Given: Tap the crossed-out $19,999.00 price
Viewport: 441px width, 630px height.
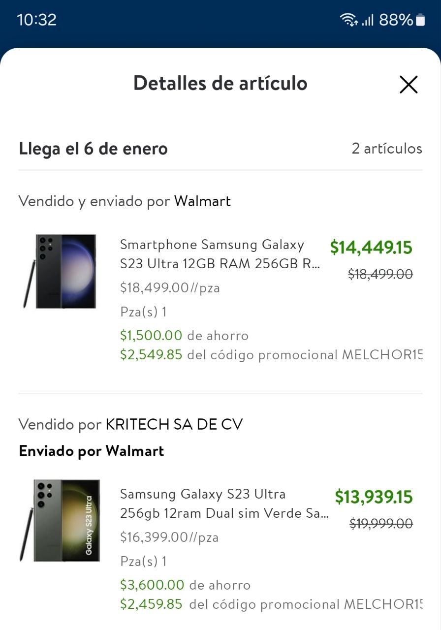Looking at the screenshot, I should click(381, 524).
